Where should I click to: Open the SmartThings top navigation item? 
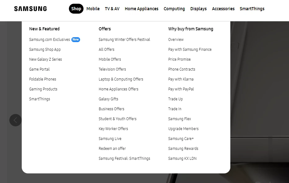click(x=252, y=9)
